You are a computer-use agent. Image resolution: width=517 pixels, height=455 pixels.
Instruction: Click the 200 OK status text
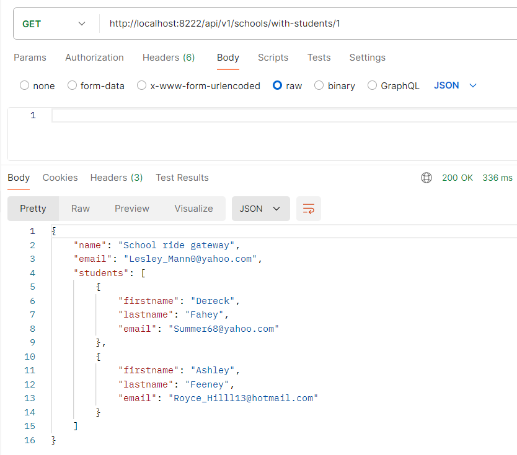pyautogui.click(x=457, y=178)
